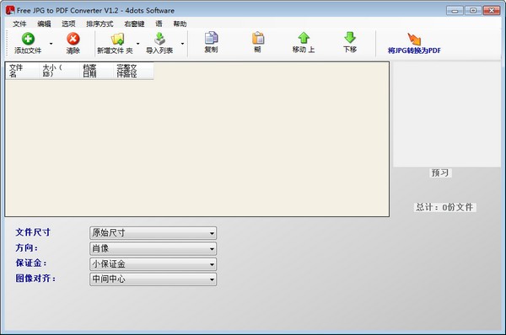Open the Image Alignment dropdown showing 中间中心
Image resolution: width=506 pixels, height=335 pixels.
tap(153, 279)
